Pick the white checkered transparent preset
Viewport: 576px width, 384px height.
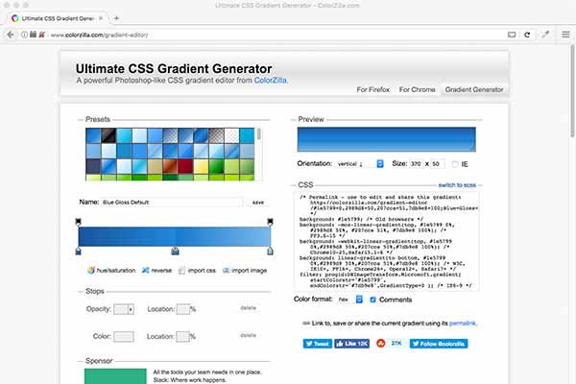coord(231,135)
